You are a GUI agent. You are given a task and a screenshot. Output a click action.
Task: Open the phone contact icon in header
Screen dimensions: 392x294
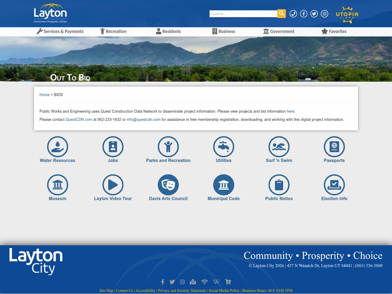293,14
